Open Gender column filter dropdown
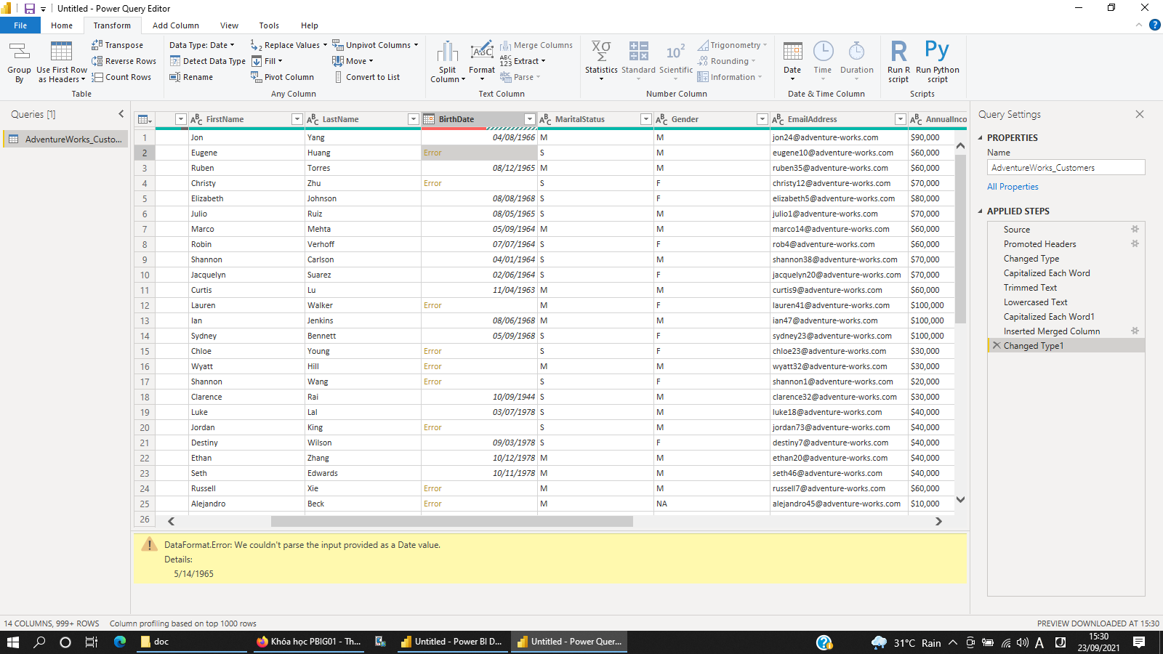1163x654 pixels. click(762, 119)
